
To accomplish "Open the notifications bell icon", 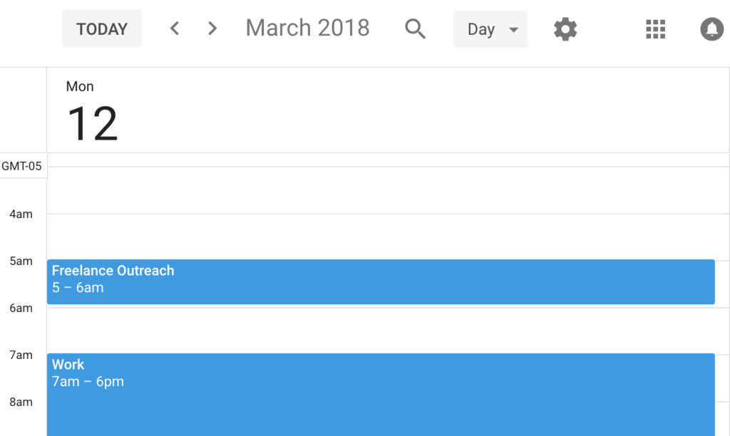I will click(711, 29).
